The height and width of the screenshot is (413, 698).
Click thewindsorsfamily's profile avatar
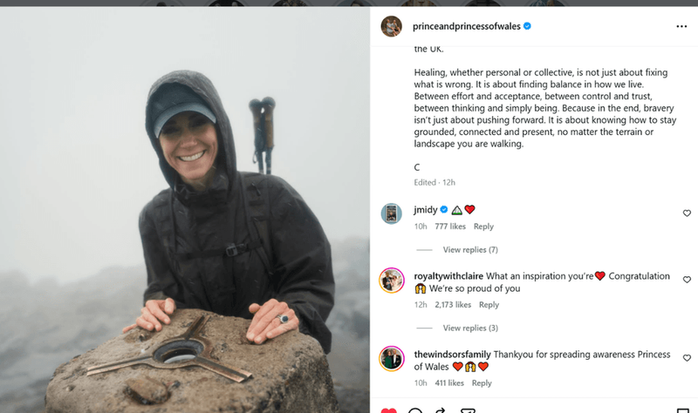tap(391, 358)
